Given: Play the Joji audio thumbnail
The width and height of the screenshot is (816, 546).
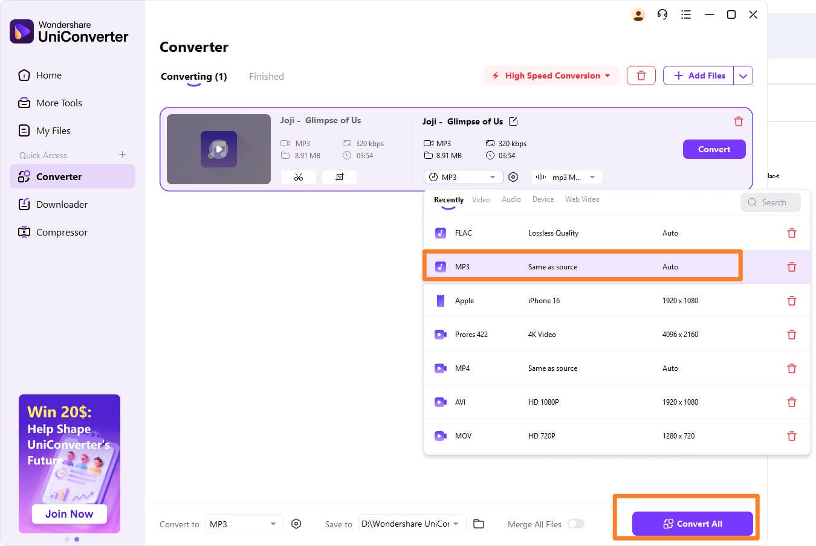Looking at the screenshot, I should pos(219,149).
